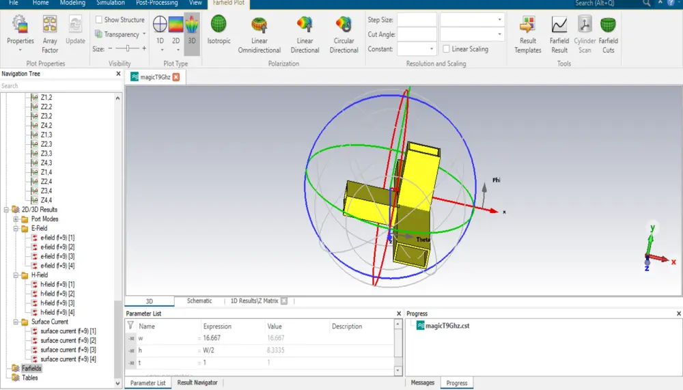Open the Transparency dropdown arrow
The height and width of the screenshot is (390, 683).
coord(144,34)
